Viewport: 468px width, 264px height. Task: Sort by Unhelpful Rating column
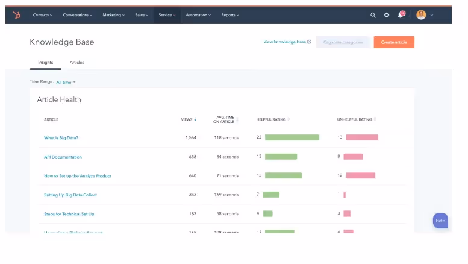(357, 119)
